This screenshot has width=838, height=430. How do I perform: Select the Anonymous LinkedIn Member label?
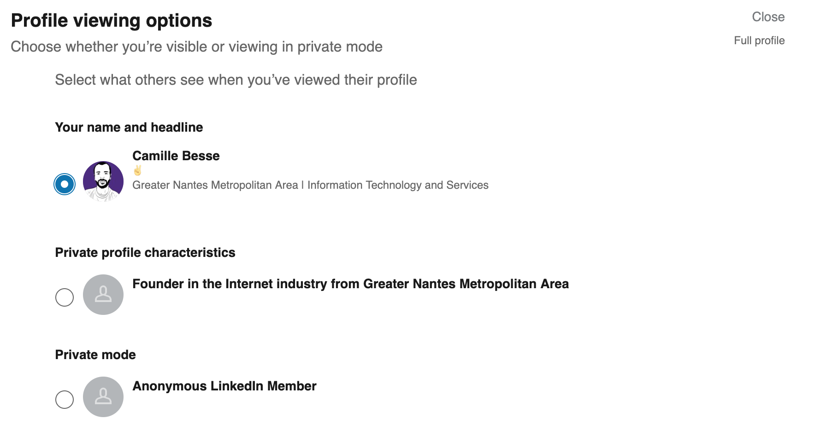coord(224,386)
